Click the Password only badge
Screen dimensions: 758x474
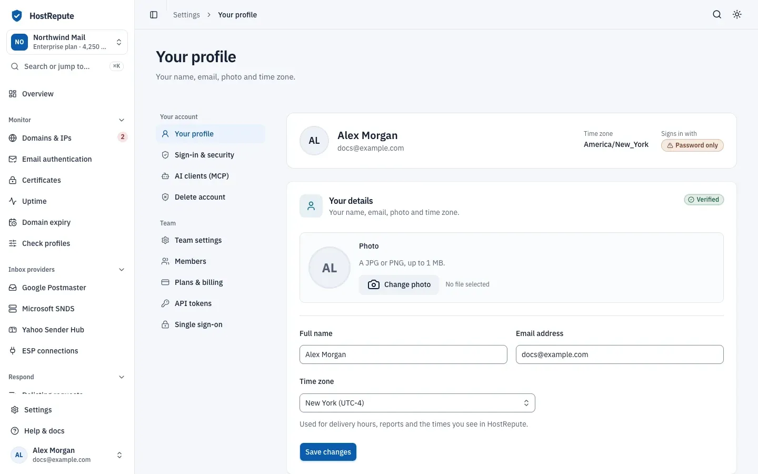[x=692, y=145]
